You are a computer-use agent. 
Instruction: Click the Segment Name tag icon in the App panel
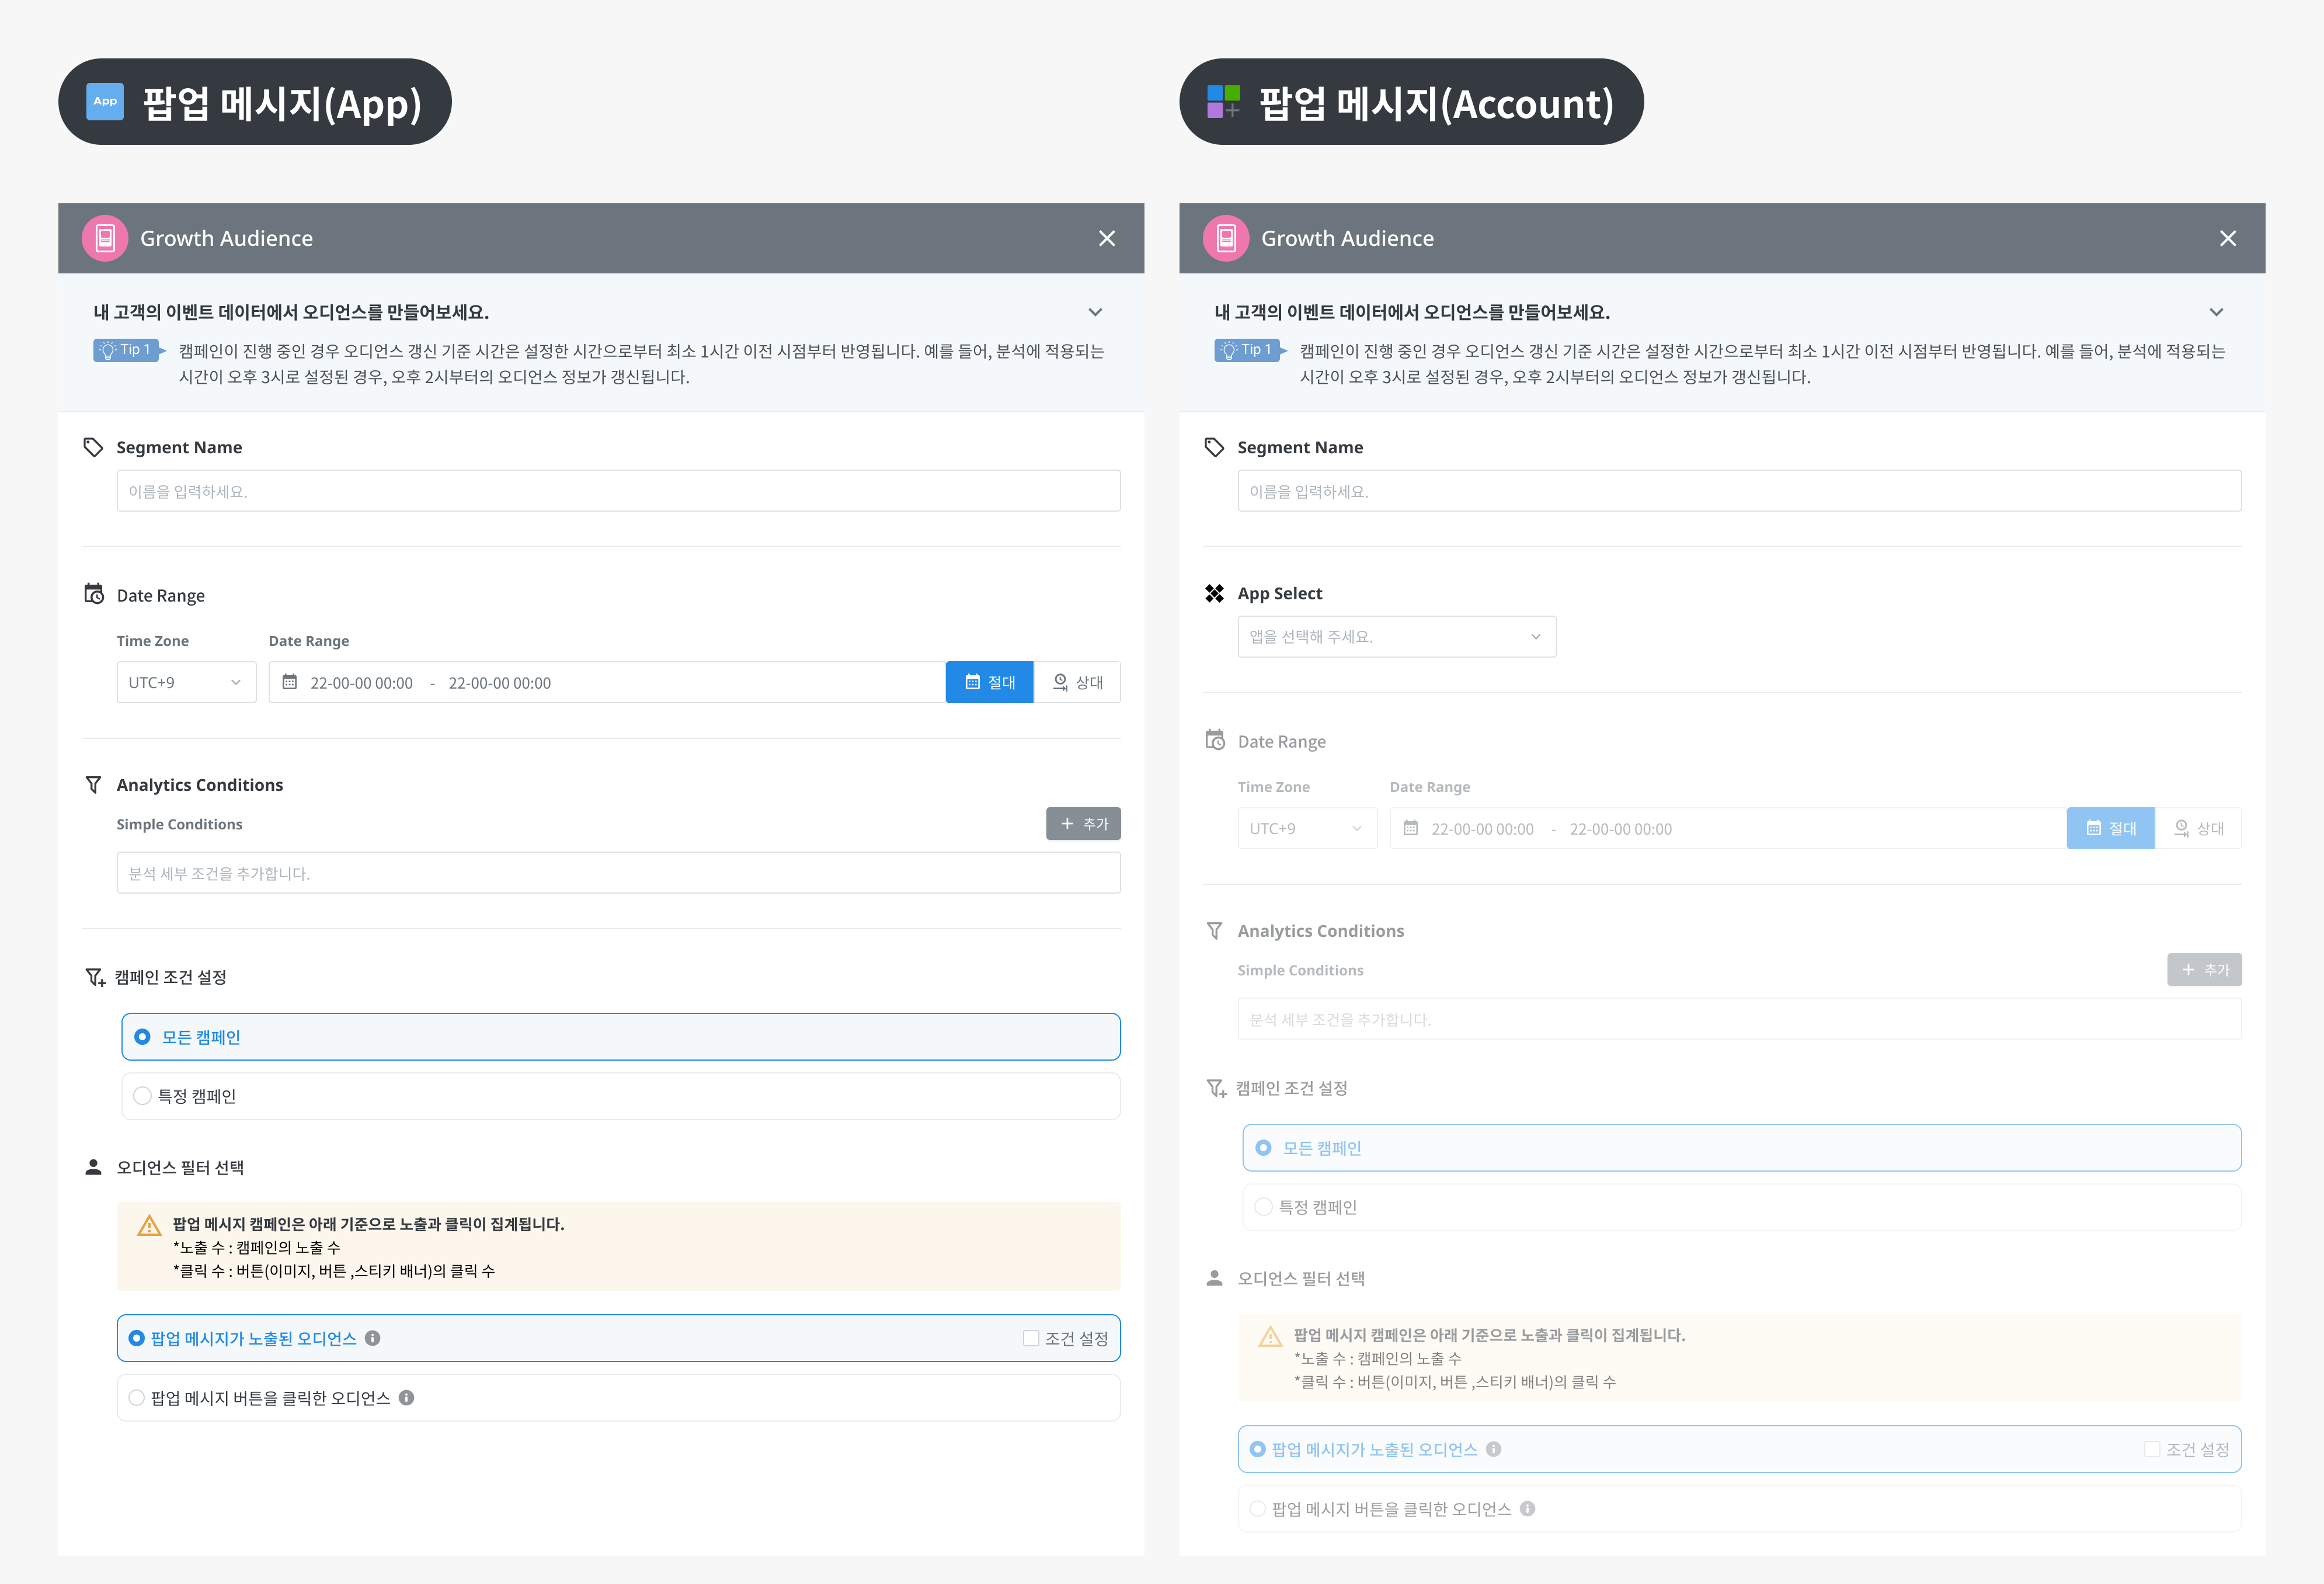[x=93, y=447]
